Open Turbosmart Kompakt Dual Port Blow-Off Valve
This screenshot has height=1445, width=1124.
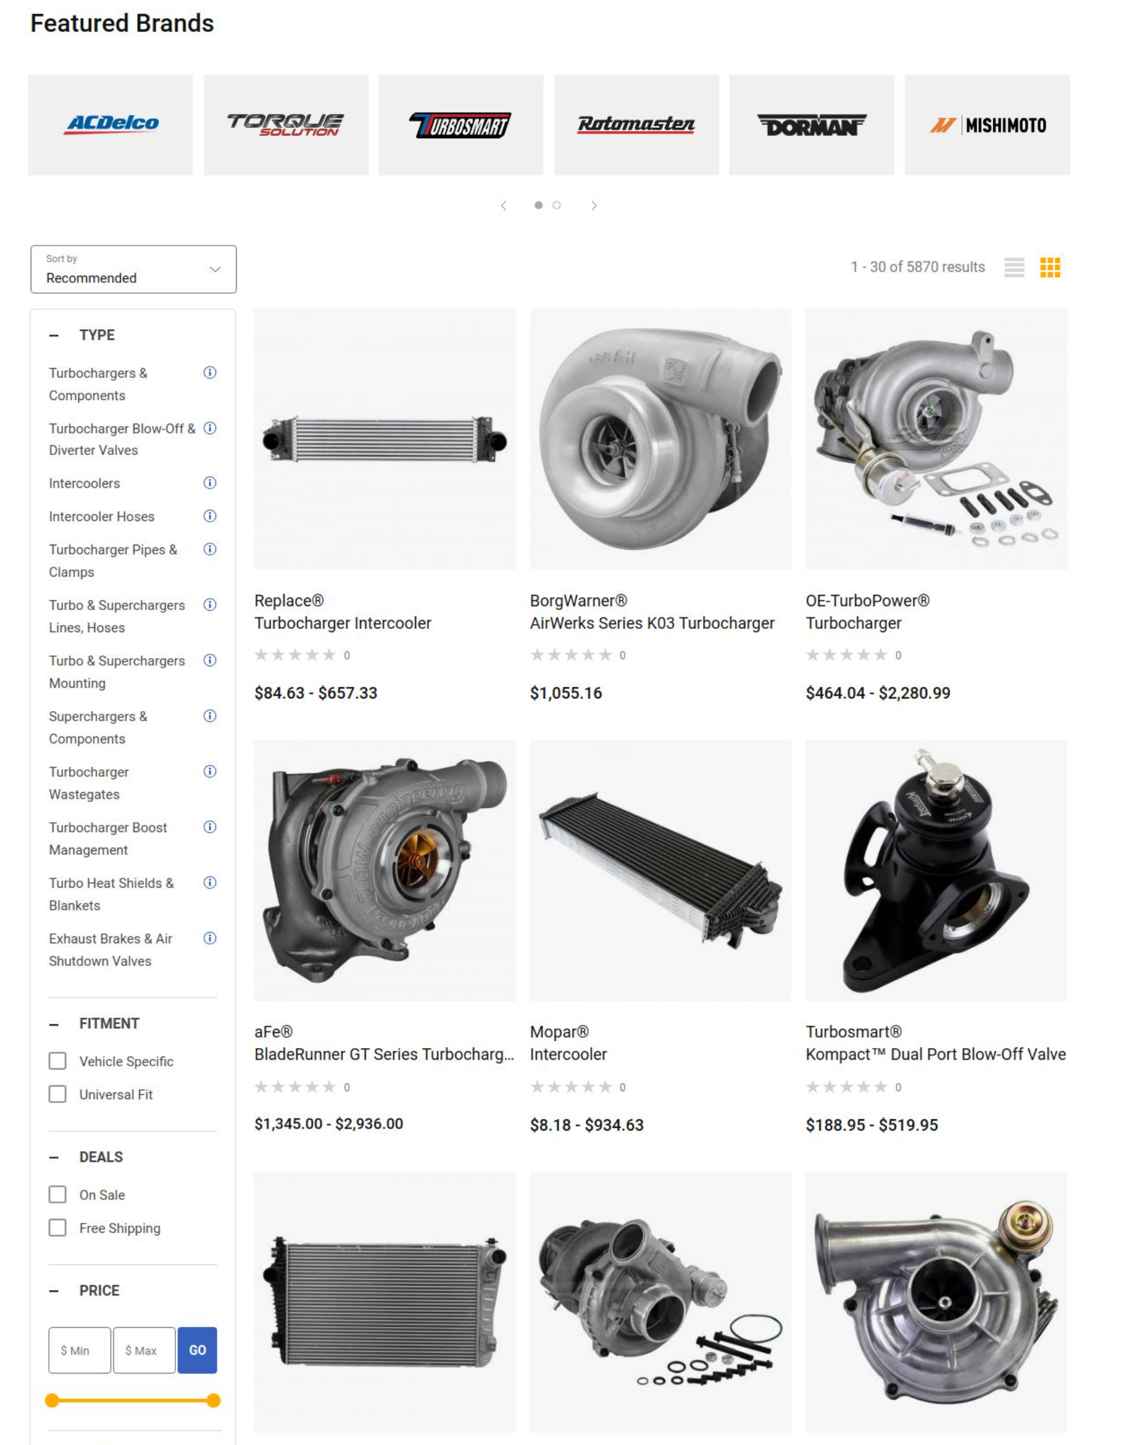(x=935, y=1054)
